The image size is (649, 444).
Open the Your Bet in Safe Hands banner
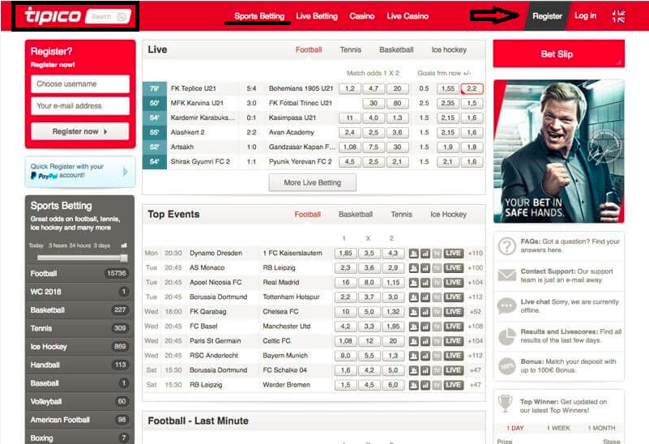pyautogui.click(x=558, y=152)
